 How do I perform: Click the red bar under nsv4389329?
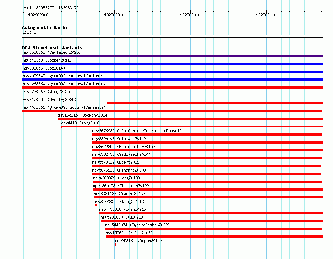pyautogui.click(x=208, y=182)
